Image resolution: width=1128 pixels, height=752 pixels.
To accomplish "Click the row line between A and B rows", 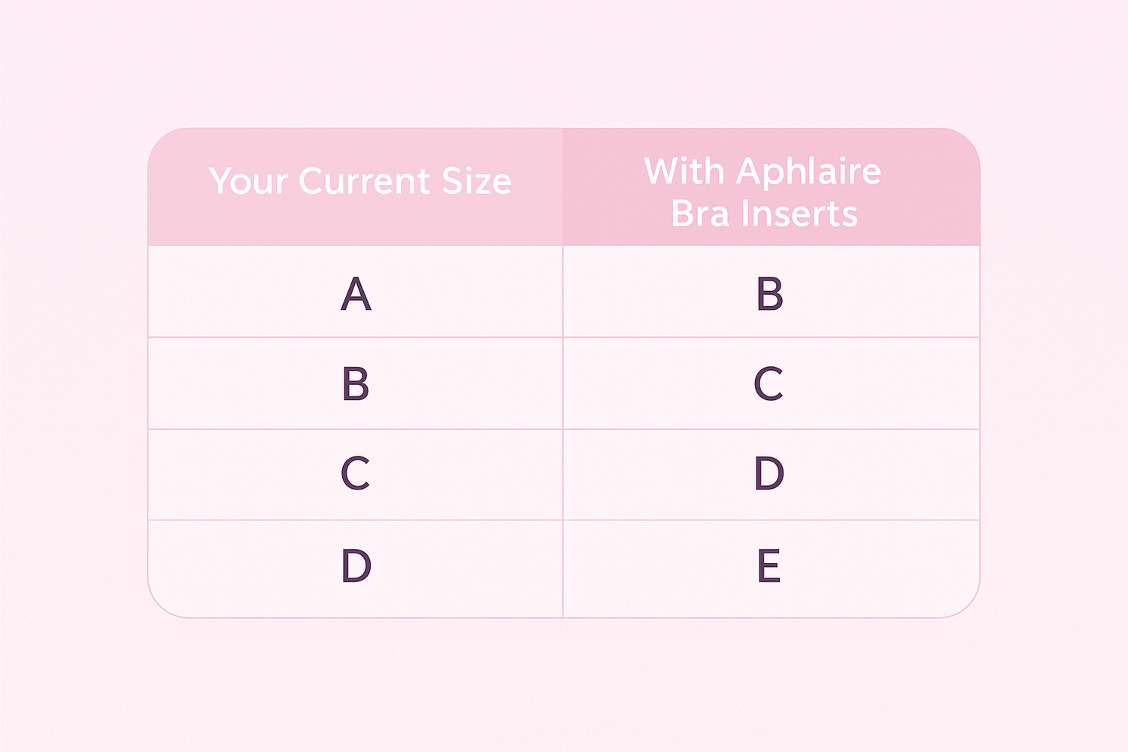I will (x=564, y=337).
